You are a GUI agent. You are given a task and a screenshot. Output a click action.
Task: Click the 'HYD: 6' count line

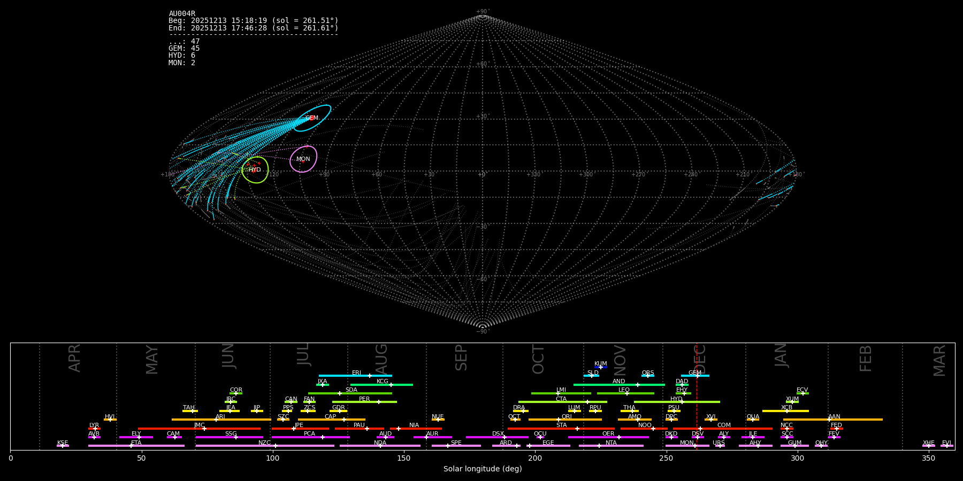coord(182,56)
